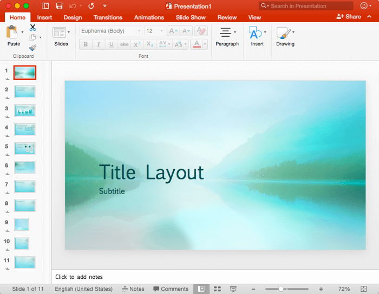379x294 pixels.
Task: Click the Title Layout text on slide
Action: click(151, 173)
